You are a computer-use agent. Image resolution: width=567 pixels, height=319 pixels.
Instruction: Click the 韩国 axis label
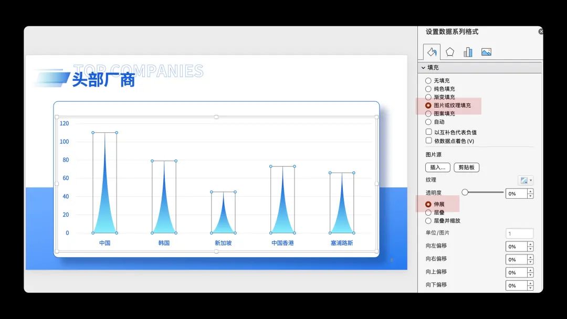pyautogui.click(x=164, y=243)
